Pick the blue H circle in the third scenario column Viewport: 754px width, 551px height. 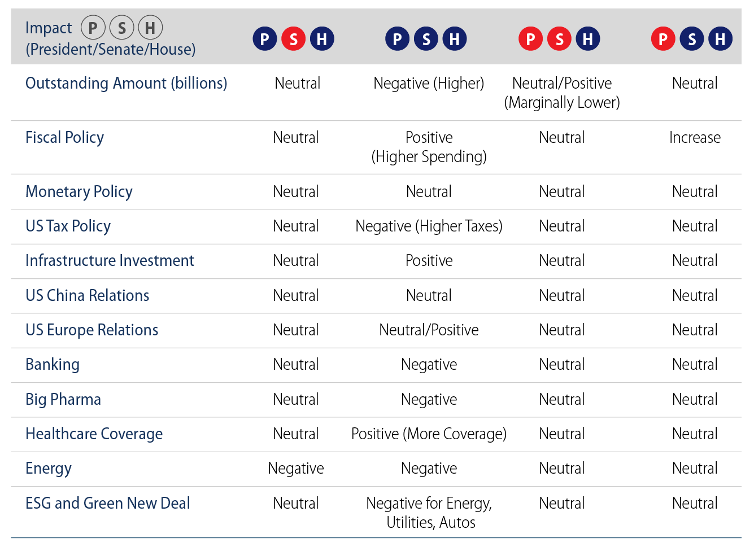(588, 39)
